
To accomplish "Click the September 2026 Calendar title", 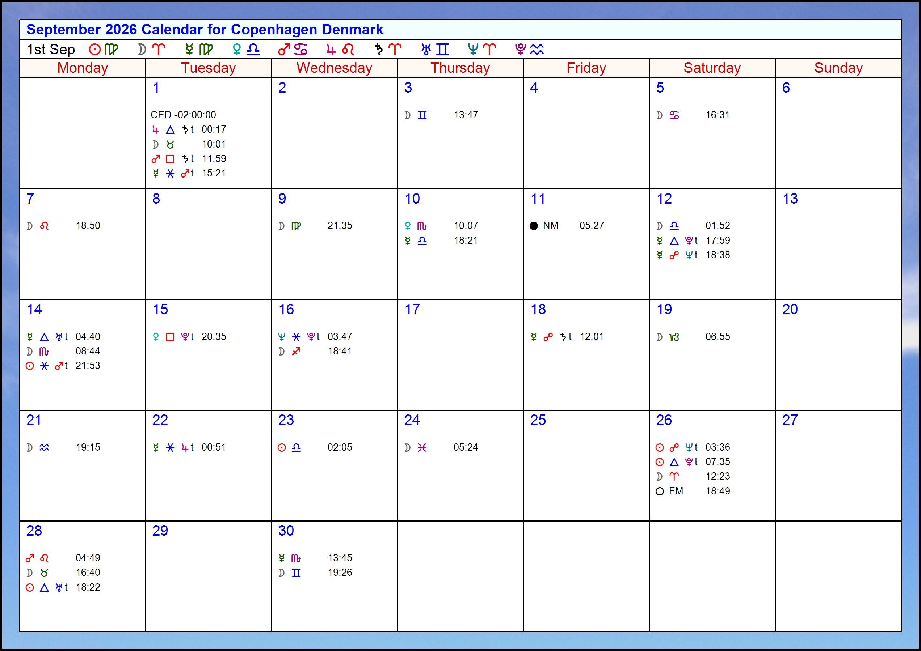I will (205, 30).
